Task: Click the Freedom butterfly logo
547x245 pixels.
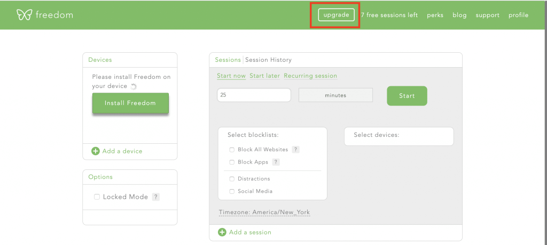Action: [24, 15]
